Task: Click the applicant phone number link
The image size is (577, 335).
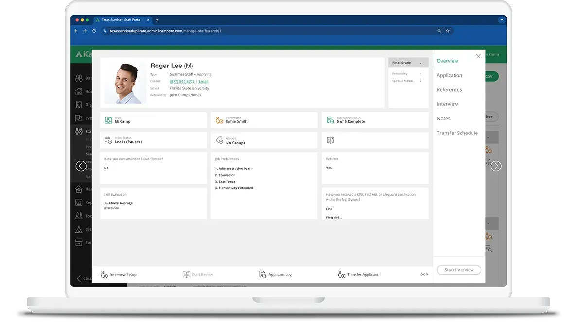Action: click(182, 81)
